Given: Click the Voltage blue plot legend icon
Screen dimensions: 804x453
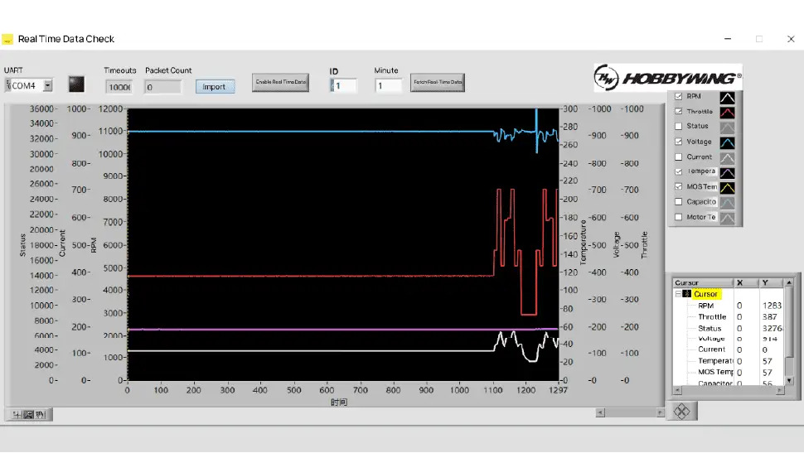Looking at the screenshot, I should tap(727, 142).
